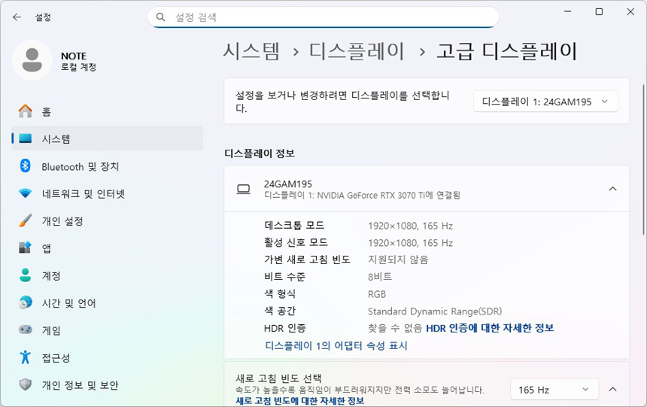
Task: Click the personalization paintbrush icon
Action: click(26, 221)
